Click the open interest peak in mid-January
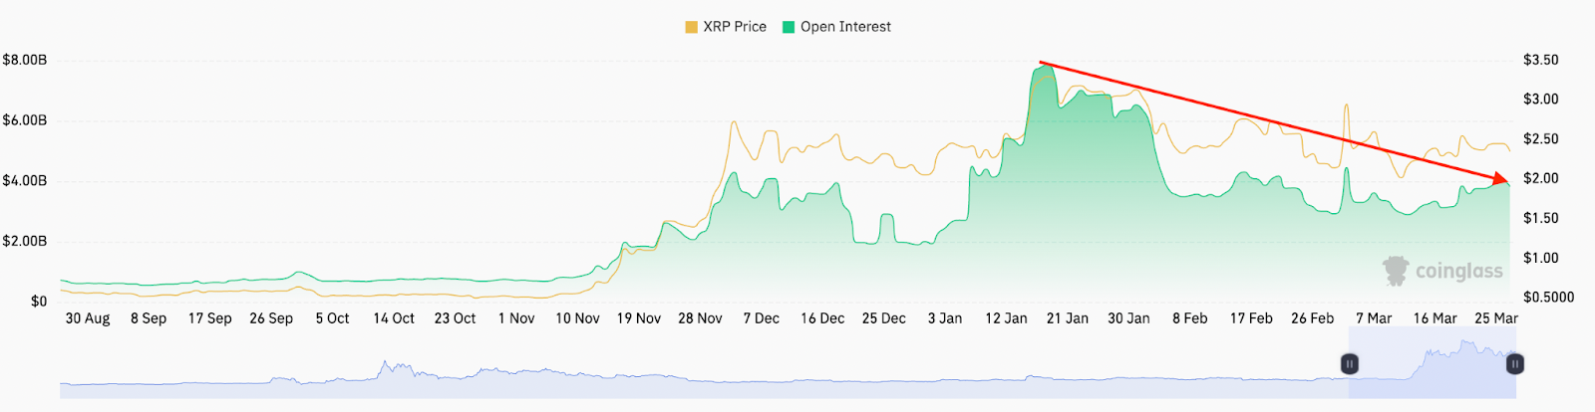1595x412 pixels. point(1044,68)
